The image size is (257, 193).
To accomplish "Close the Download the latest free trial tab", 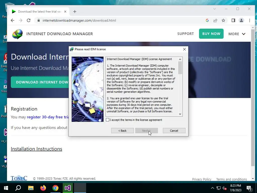I will [65, 12].
